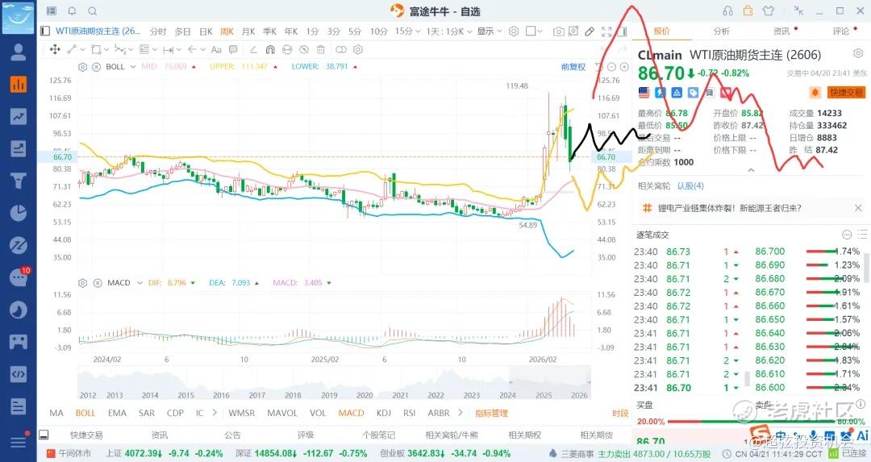Open 指标管理 indicator management
The image size is (871, 462).
point(492,413)
